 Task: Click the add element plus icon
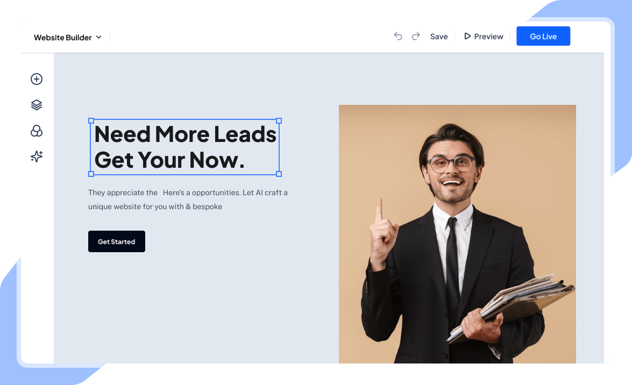point(36,79)
